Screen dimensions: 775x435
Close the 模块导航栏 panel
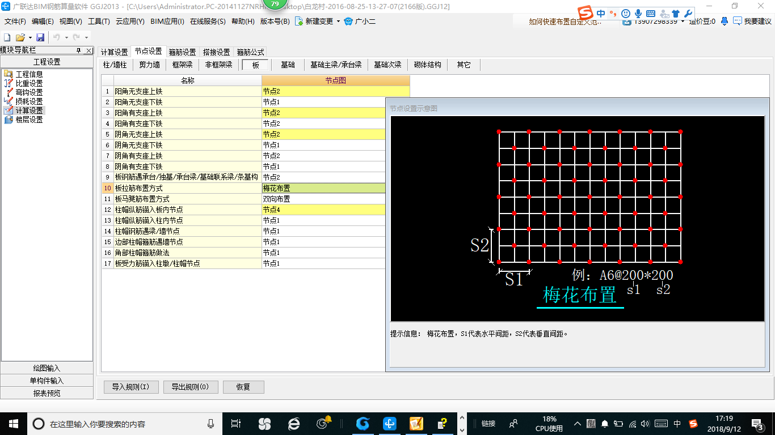point(89,50)
